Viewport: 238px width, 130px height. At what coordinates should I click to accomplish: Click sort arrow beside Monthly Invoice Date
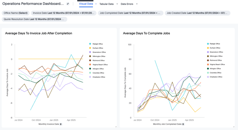point(61,124)
